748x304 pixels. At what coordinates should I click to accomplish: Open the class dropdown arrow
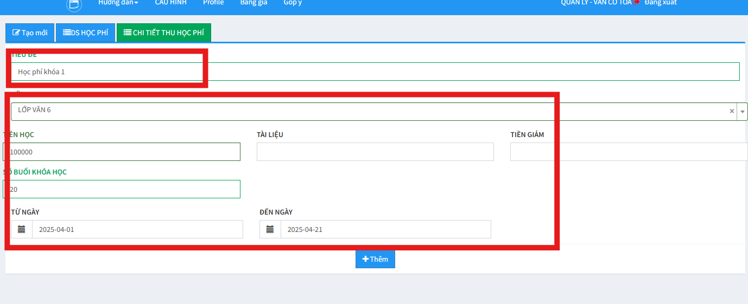tap(742, 111)
